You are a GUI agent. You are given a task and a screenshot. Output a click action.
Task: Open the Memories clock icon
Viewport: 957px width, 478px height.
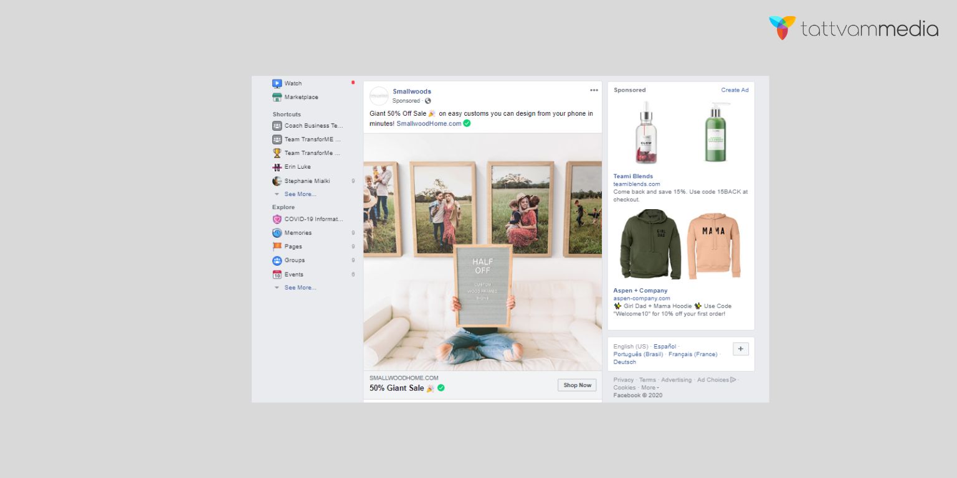tap(277, 233)
